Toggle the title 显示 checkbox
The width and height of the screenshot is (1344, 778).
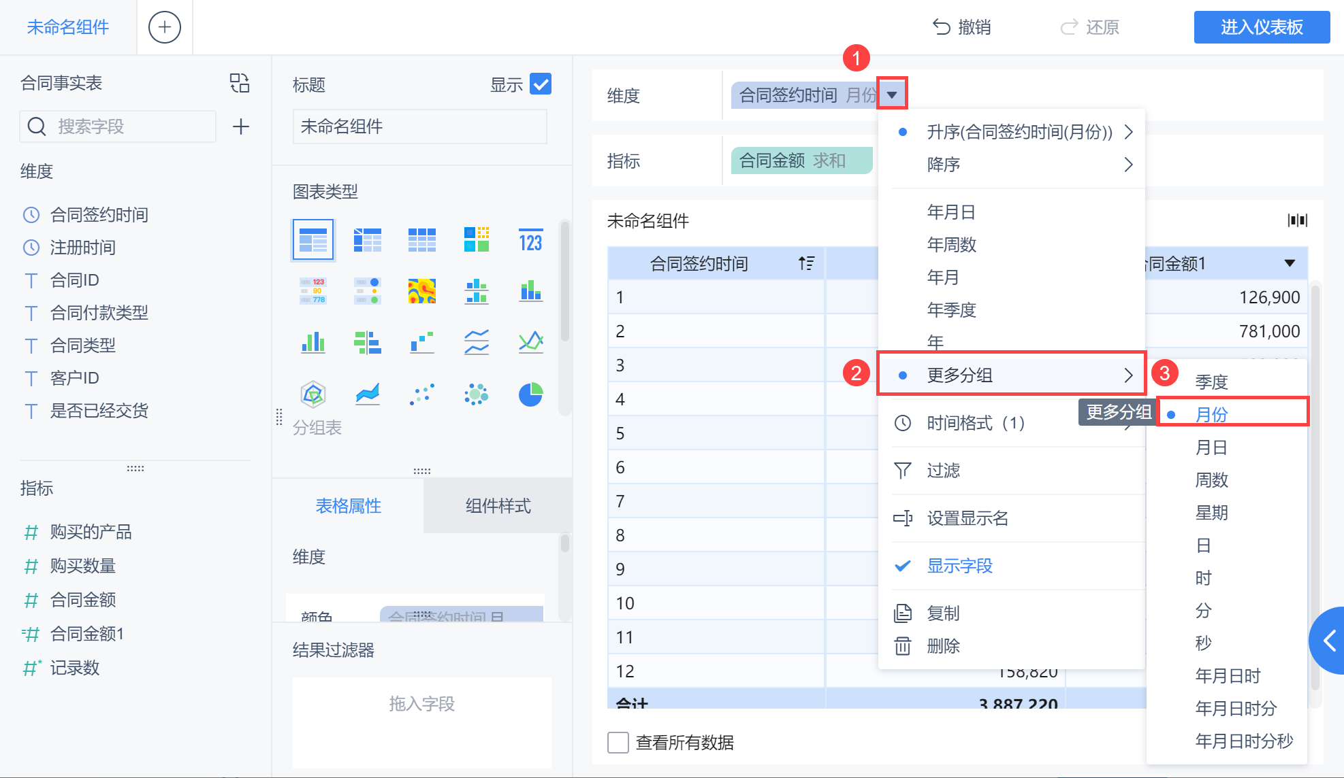pos(541,84)
